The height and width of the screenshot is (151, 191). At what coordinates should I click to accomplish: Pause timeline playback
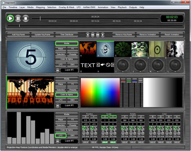click(x=18, y=18)
